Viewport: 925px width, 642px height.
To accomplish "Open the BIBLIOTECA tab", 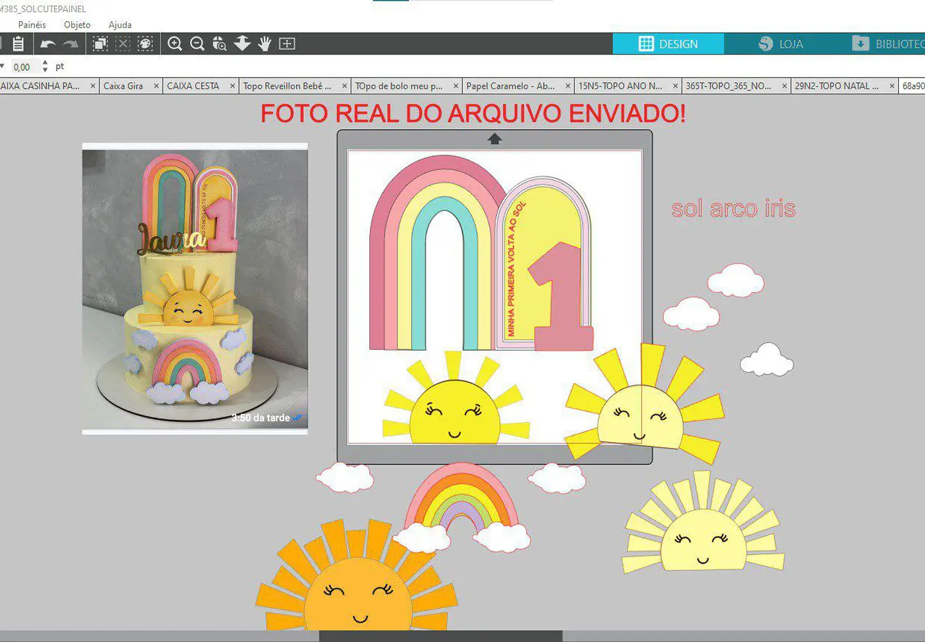I will coord(889,44).
